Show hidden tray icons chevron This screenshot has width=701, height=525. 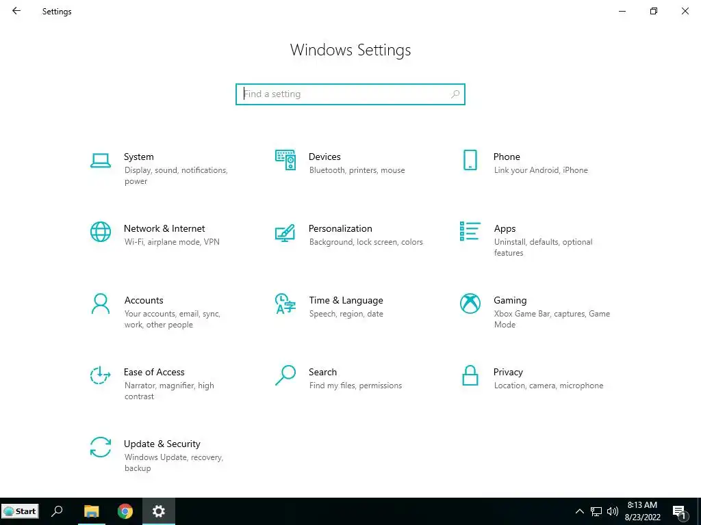(x=579, y=511)
